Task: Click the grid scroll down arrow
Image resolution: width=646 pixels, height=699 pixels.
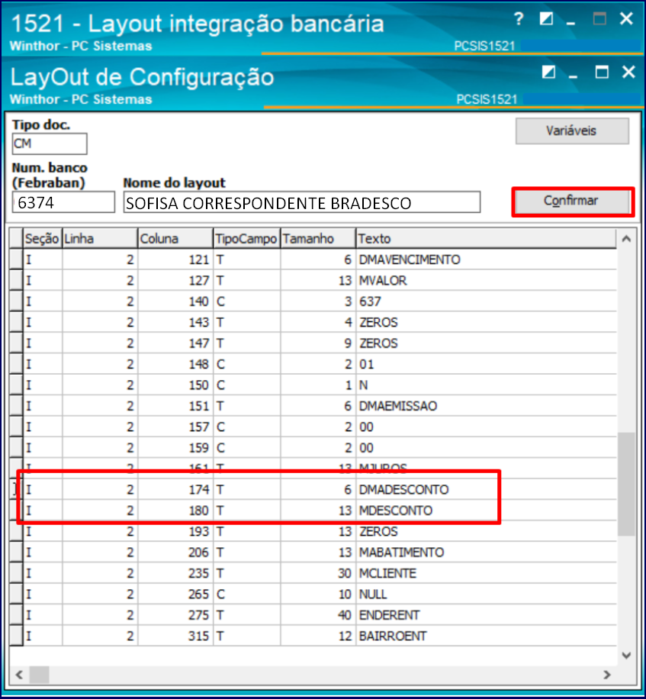Action: 626,656
